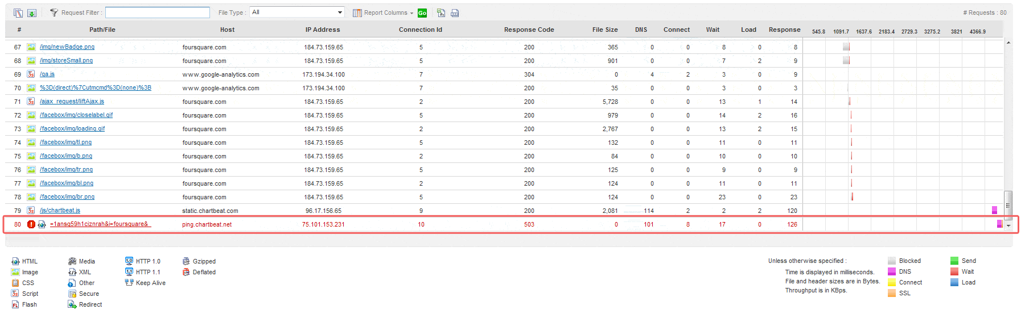
Task: Open the /facebox/img/br.png link
Action: click(x=67, y=197)
